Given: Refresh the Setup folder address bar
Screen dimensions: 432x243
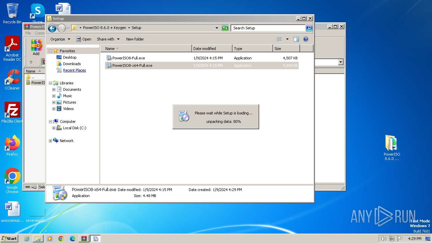Looking at the screenshot, I should pos(225,28).
